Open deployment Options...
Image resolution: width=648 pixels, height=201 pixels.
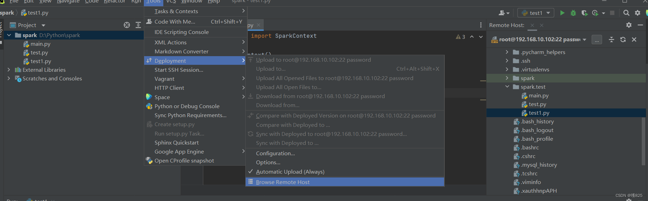coord(345,163)
